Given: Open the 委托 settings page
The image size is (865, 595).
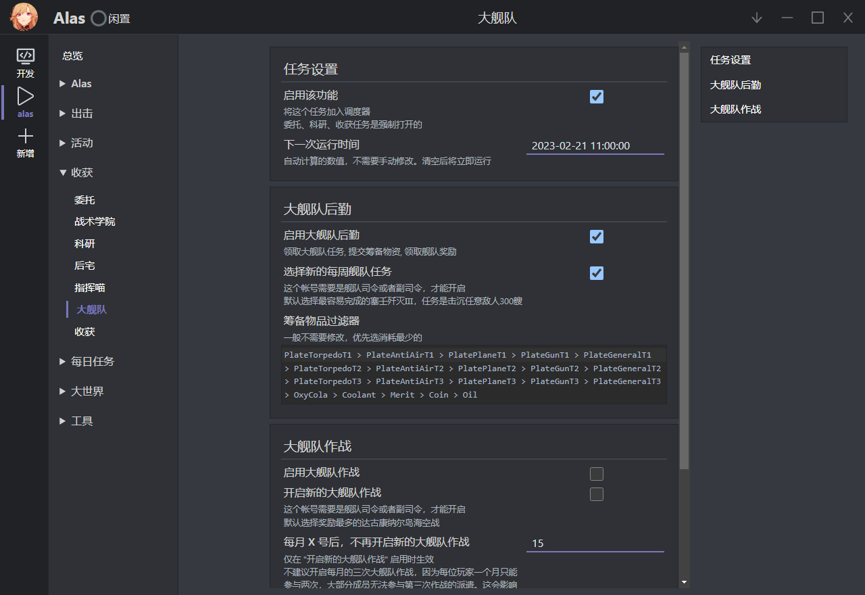Looking at the screenshot, I should [x=84, y=200].
